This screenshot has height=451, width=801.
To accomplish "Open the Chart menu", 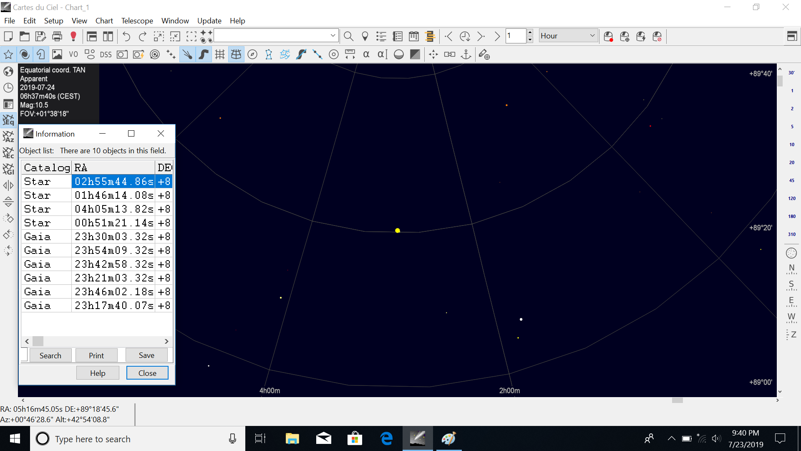I will (x=104, y=20).
